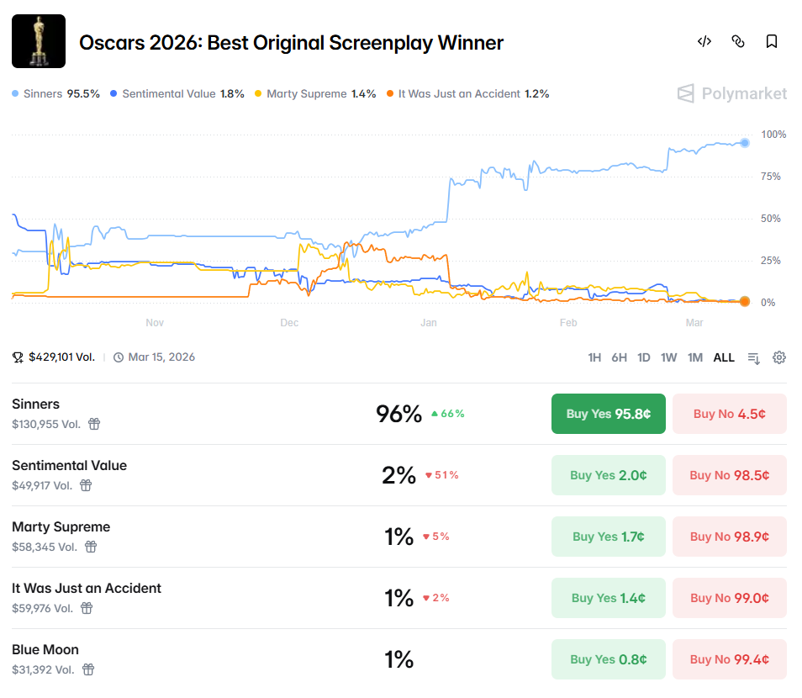Screen dimensions: 802x698
Task: Click the Oscar statuette market thumbnail
Action: 39,41
